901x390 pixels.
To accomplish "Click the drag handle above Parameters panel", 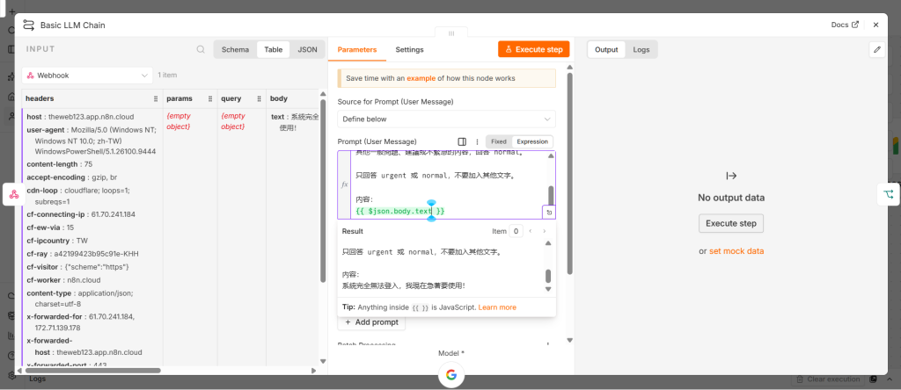I will [x=451, y=33].
